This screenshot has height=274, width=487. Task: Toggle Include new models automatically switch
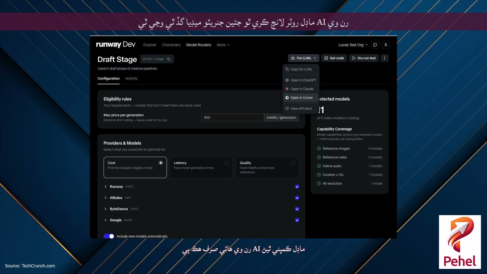pos(109,236)
